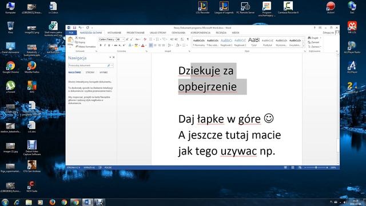Close the Nawigacja pane
366x206 pixels.
pyautogui.click(x=114, y=57)
